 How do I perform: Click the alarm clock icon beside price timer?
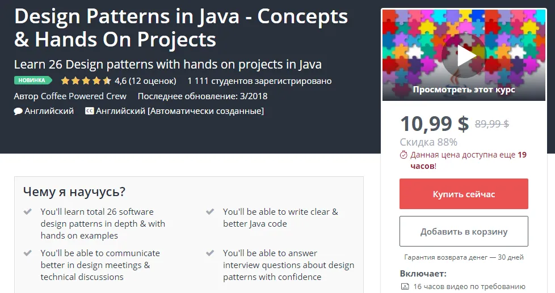403,155
